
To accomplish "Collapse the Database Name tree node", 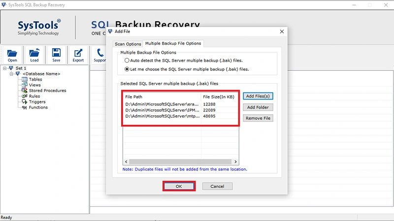I will coord(11,73).
